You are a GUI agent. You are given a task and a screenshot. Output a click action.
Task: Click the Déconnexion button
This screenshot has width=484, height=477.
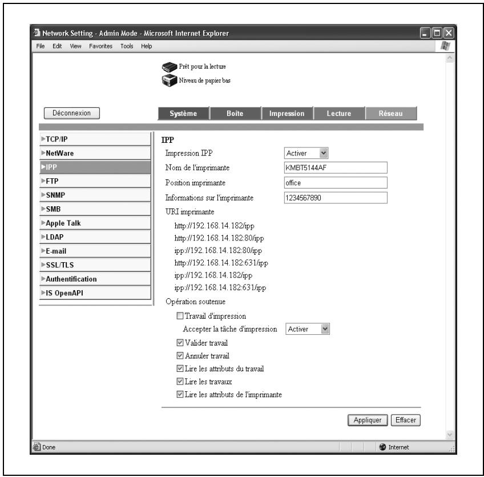point(71,113)
